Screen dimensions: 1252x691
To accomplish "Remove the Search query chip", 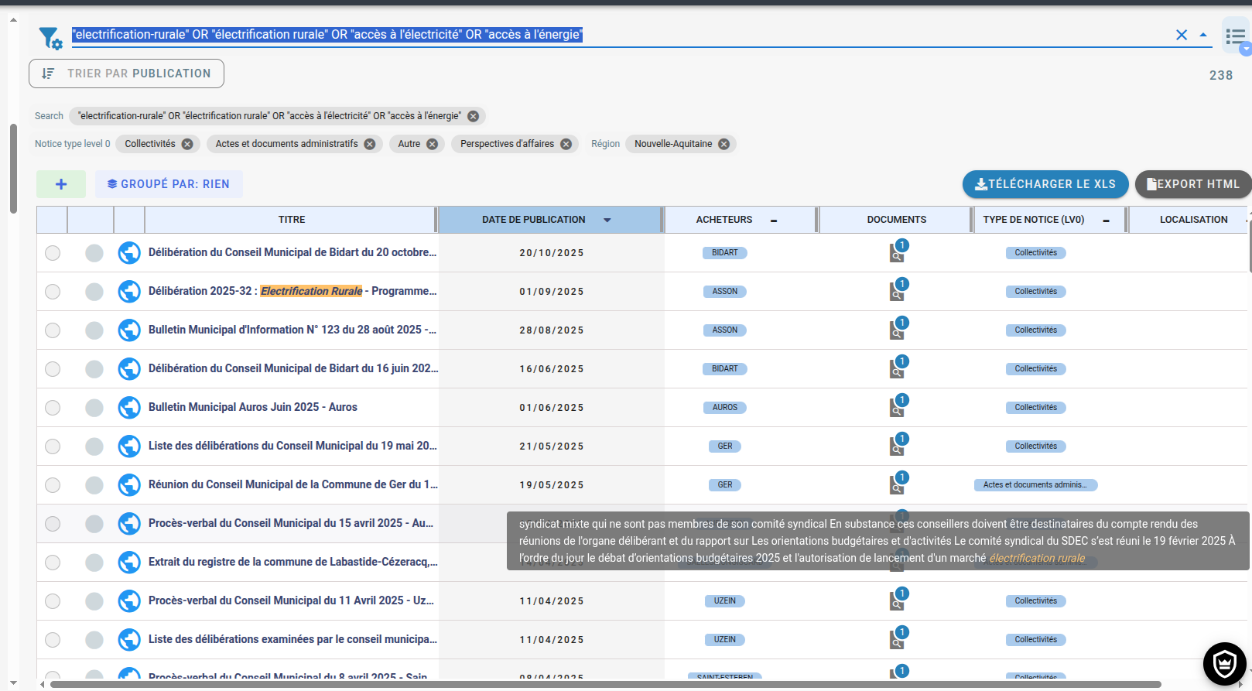I will pos(473,116).
